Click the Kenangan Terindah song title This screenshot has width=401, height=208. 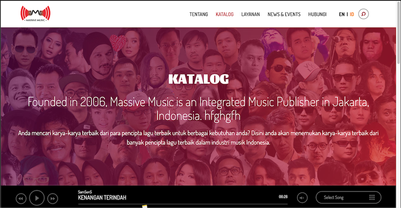pos(102,197)
